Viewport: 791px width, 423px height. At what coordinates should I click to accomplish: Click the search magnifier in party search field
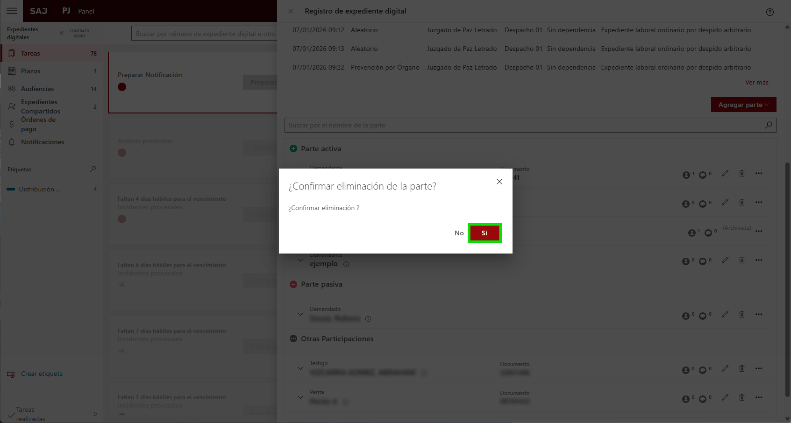768,125
